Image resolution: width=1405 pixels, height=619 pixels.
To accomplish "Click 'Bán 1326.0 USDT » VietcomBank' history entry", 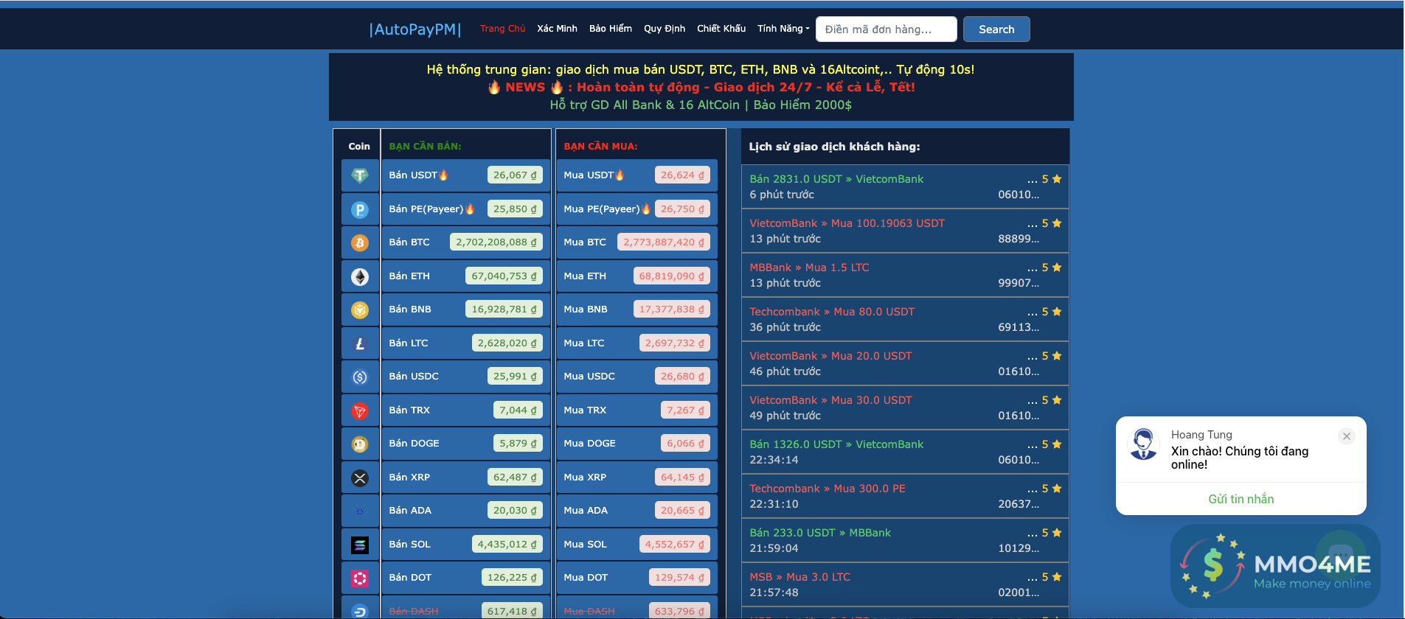I will coord(905,452).
